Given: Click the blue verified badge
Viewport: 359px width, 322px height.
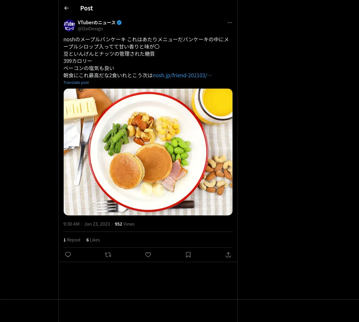Looking at the screenshot, I should coord(119,22).
